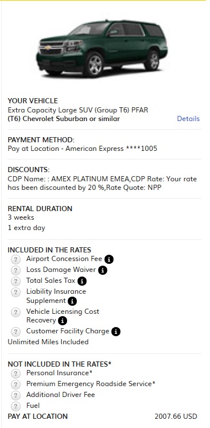
Task: Click the 2007.66 USD pay amount
Action: coord(176,417)
